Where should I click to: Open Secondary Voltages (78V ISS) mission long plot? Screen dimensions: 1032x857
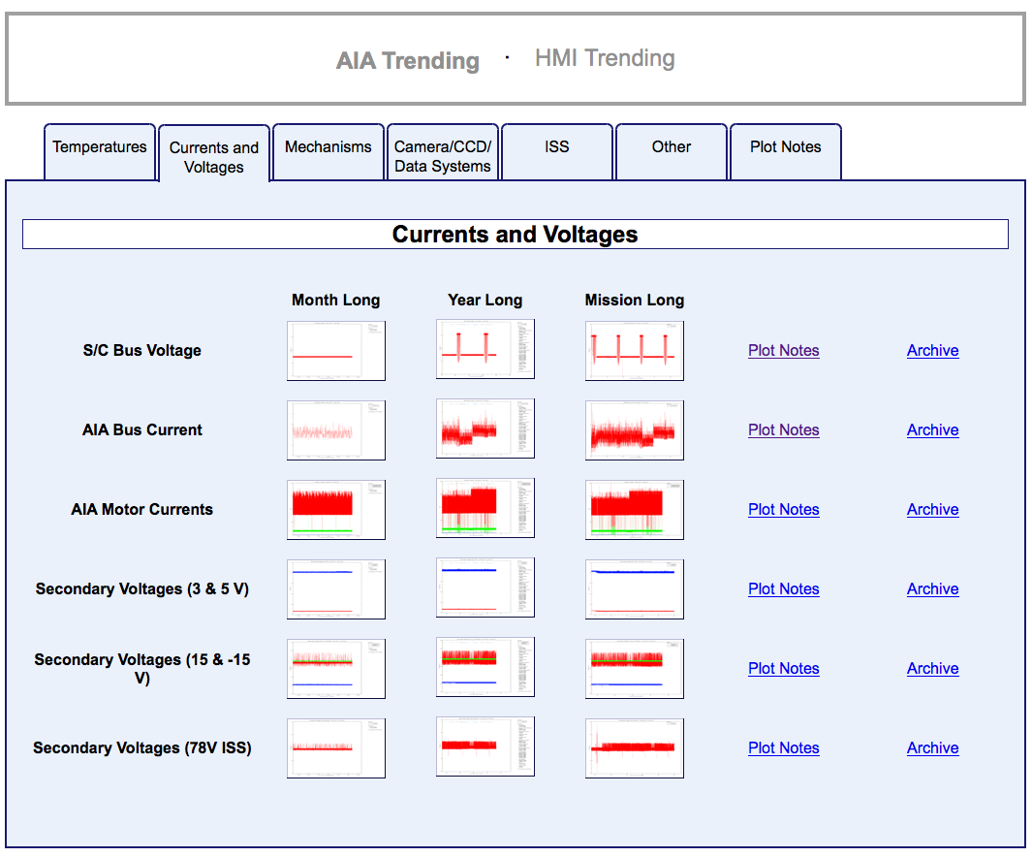point(634,747)
